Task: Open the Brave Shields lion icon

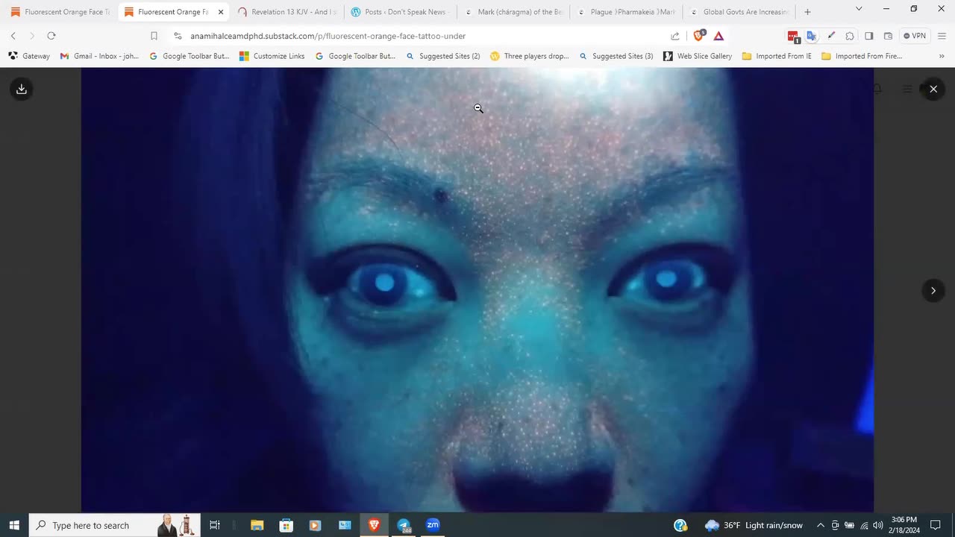Action: pos(699,36)
